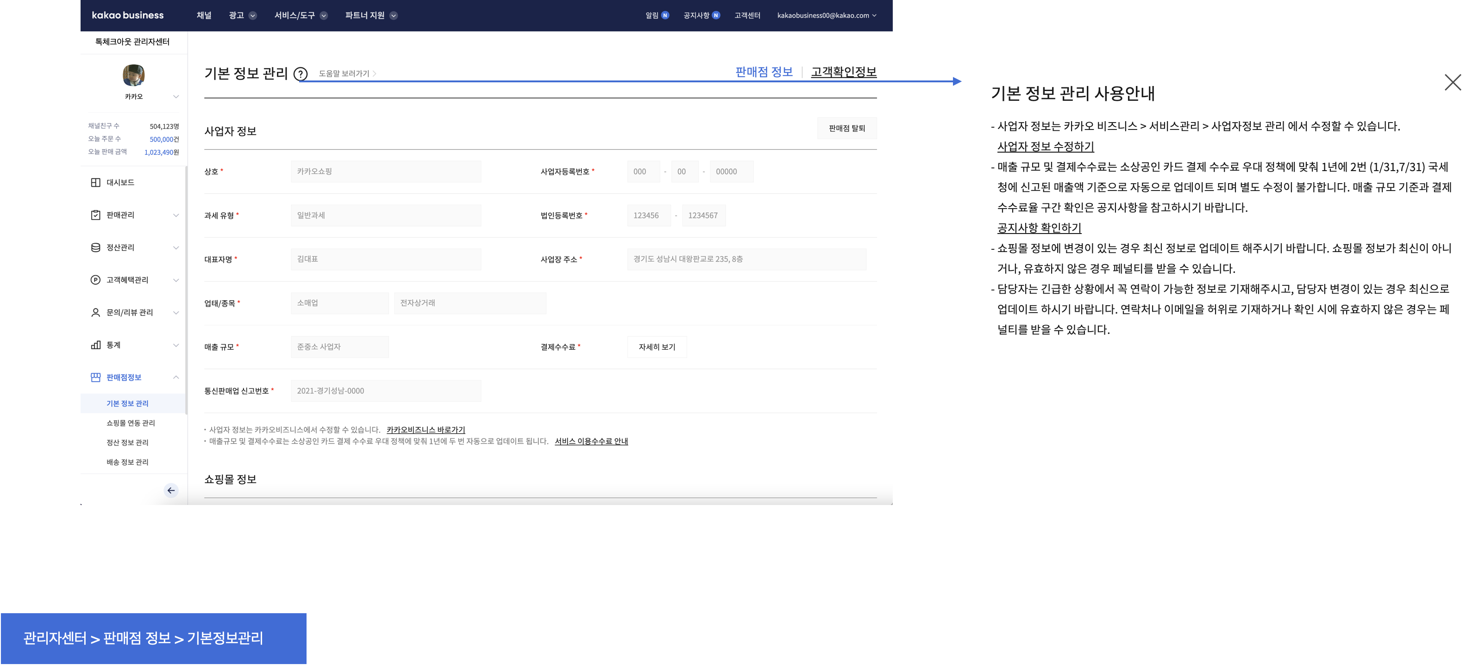Click the 정산관리 database icon
Screen dimensions: 1479x665
point(96,248)
